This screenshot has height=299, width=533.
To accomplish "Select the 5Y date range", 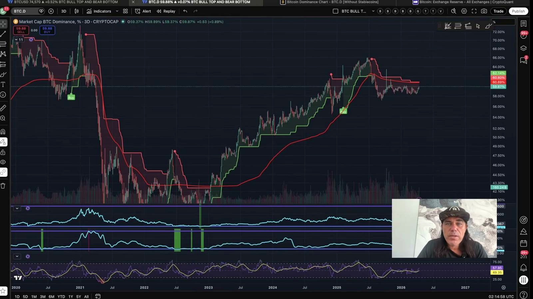I will (x=79, y=296).
